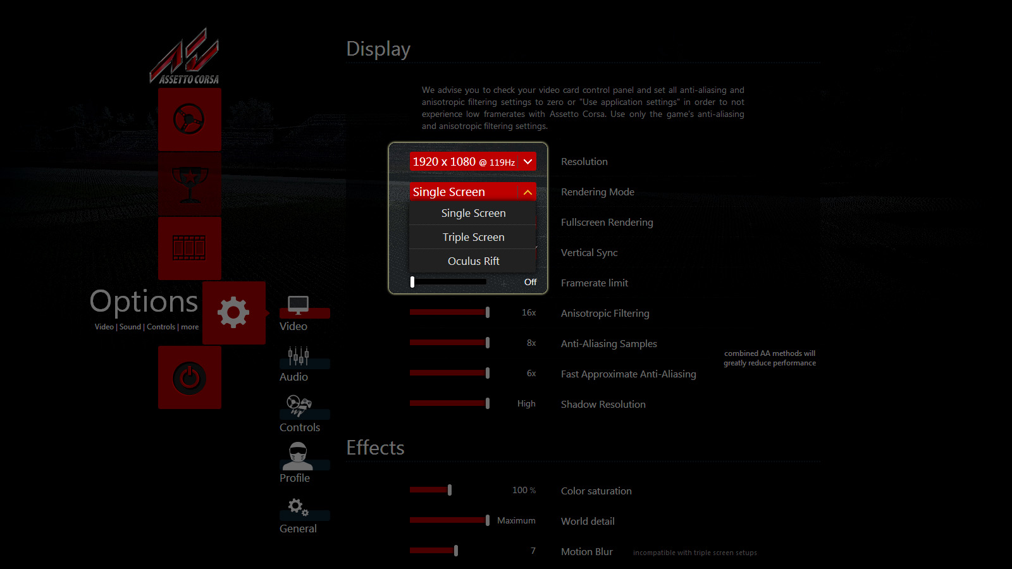Image resolution: width=1012 pixels, height=569 pixels.
Task: Open Controls settings icon
Action: [x=299, y=406]
